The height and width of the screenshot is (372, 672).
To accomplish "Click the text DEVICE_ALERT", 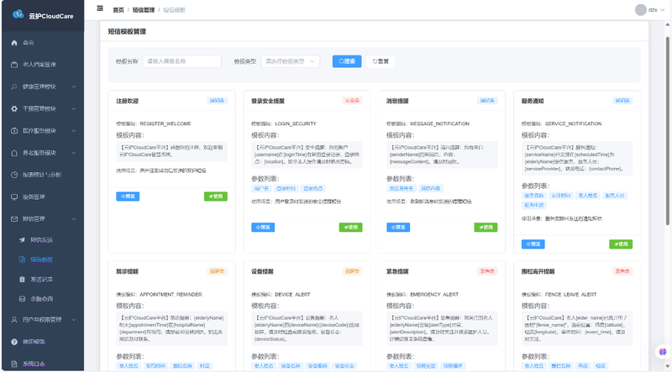I will [x=292, y=295].
